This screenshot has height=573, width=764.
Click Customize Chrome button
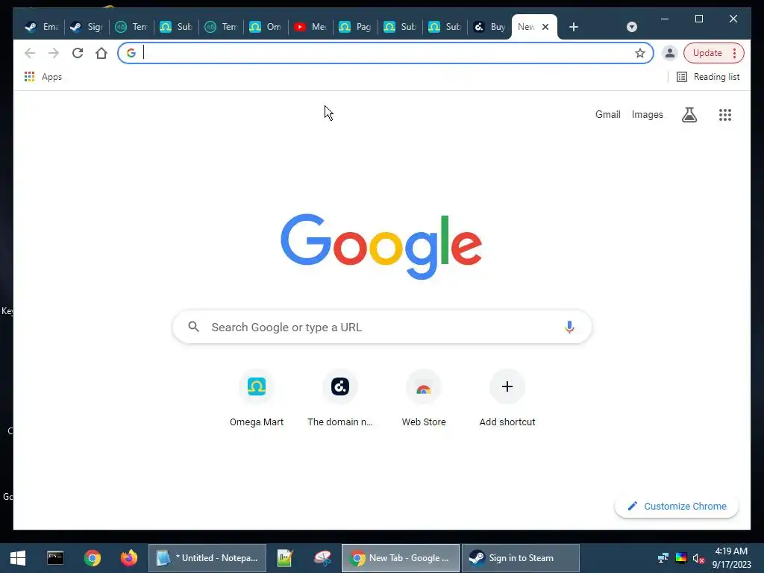677,507
